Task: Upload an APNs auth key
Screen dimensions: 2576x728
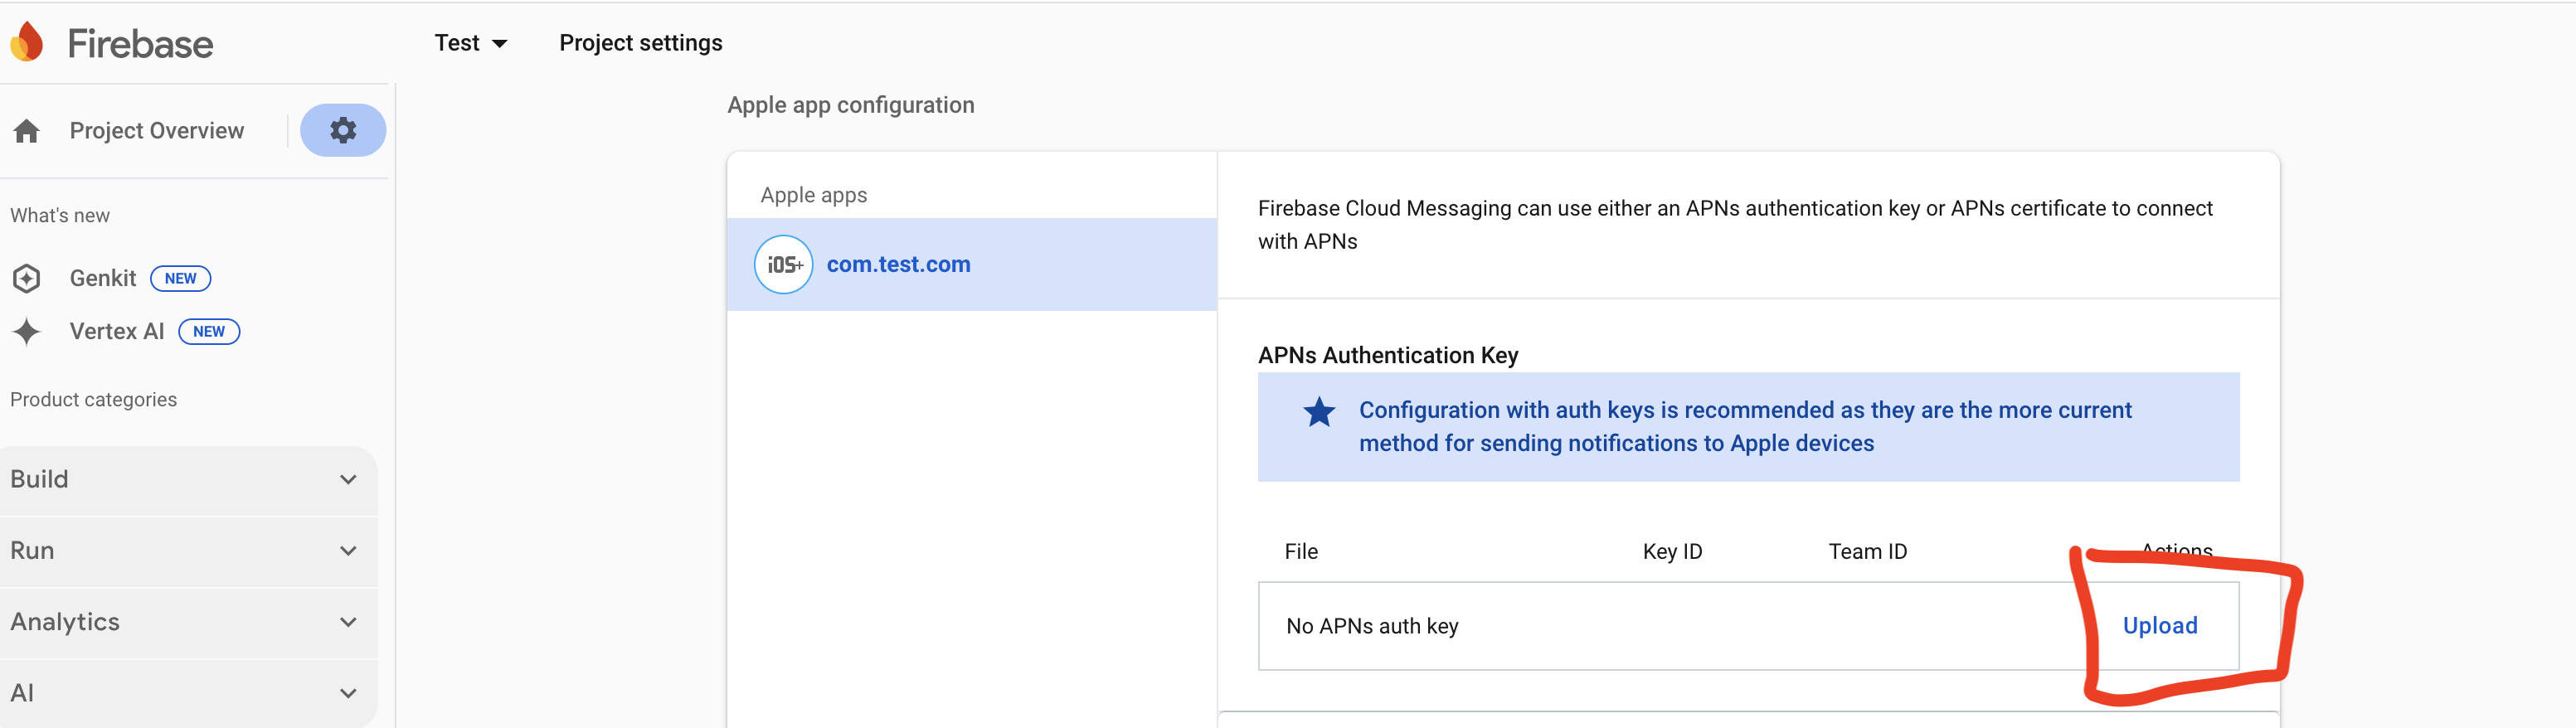Action: click(2159, 625)
